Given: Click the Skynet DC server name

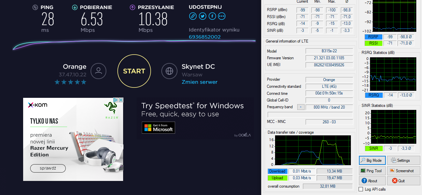Looking at the screenshot, I should tap(198, 67).
